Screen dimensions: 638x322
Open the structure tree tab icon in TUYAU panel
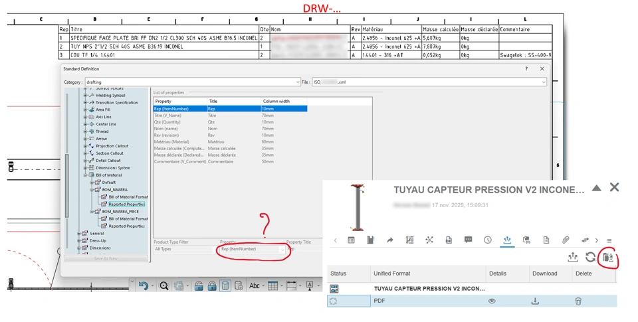[410, 240]
